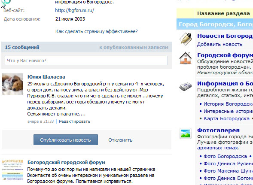
Task: Open Фото Богородска subforum
Action: [x=225, y=156]
